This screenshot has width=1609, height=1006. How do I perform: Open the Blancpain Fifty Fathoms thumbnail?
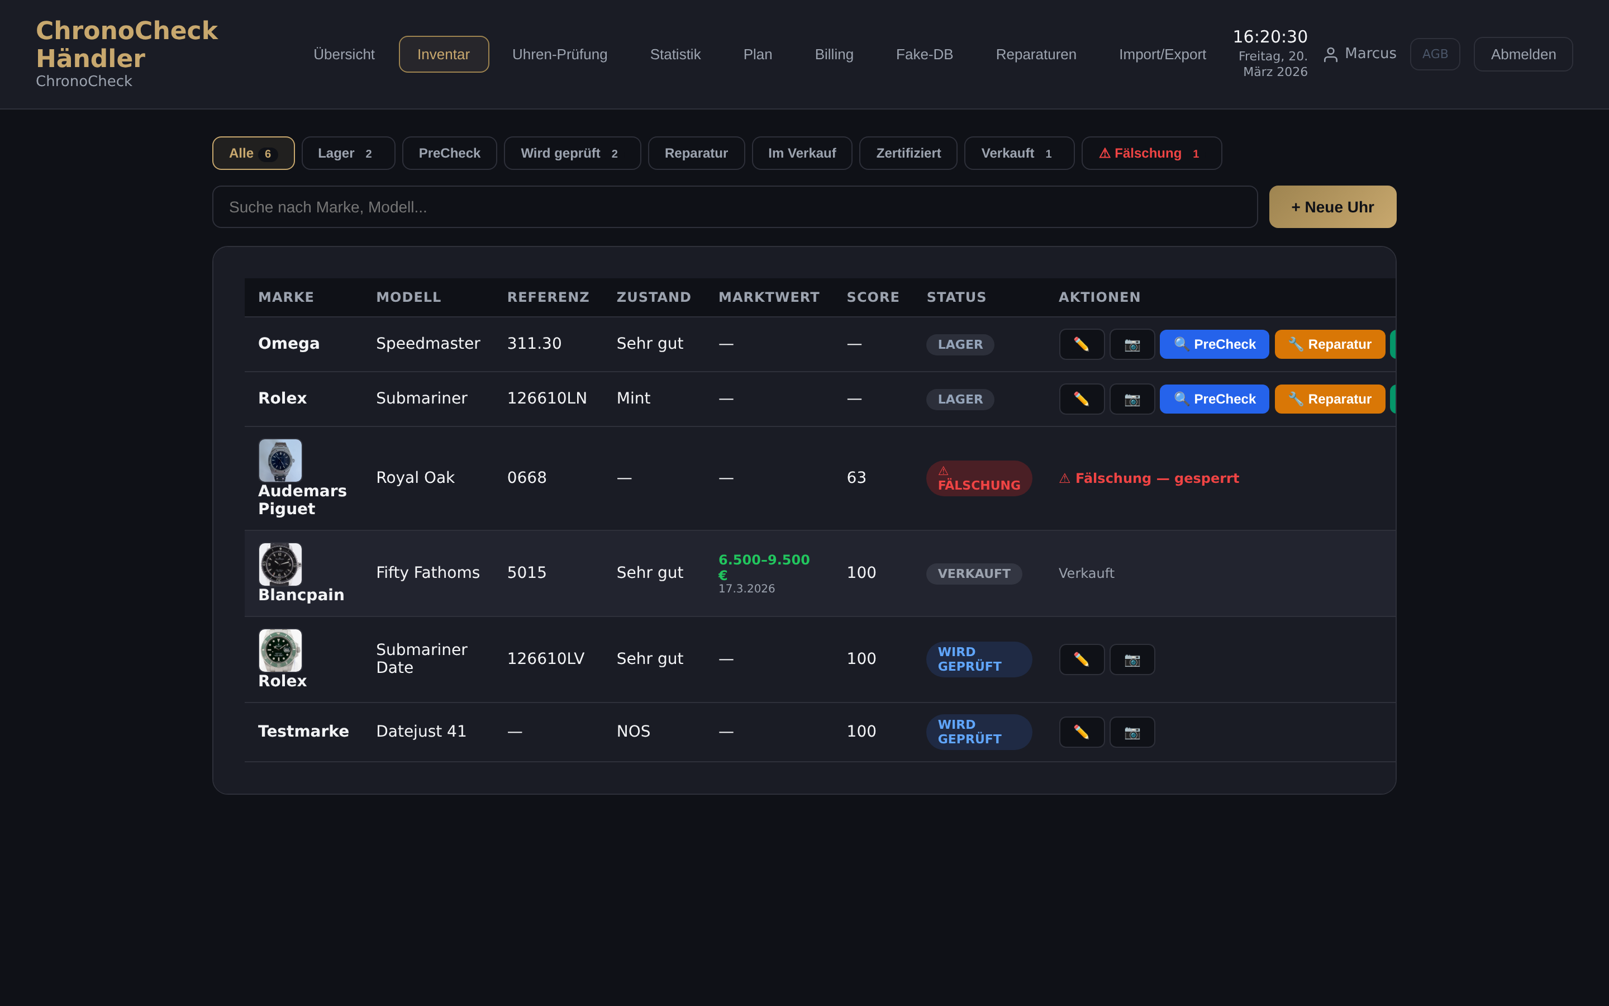(x=280, y=564)
